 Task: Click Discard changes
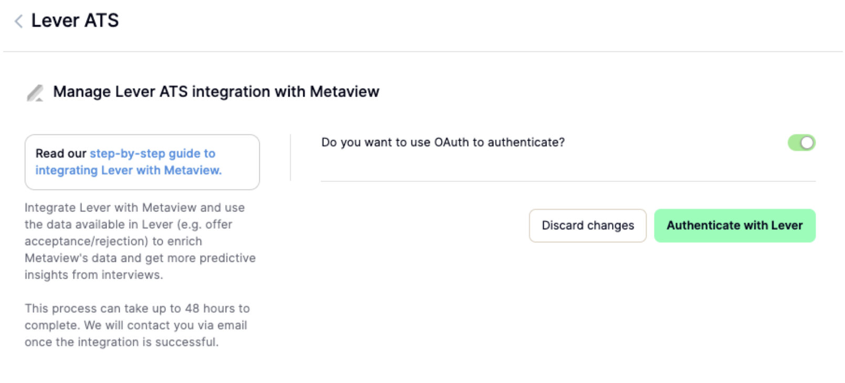(x=587, y=225)
